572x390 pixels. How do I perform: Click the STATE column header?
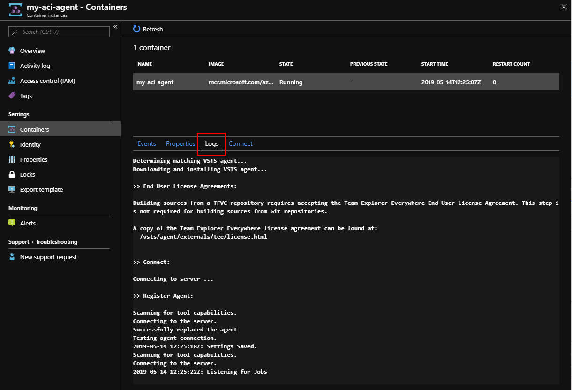click(286, 64)
